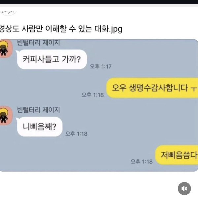Image resolution: width=198 pixels, height=200 pixels.
Task: Click the light gray strip under the dark bar
Action: [99, 6]
